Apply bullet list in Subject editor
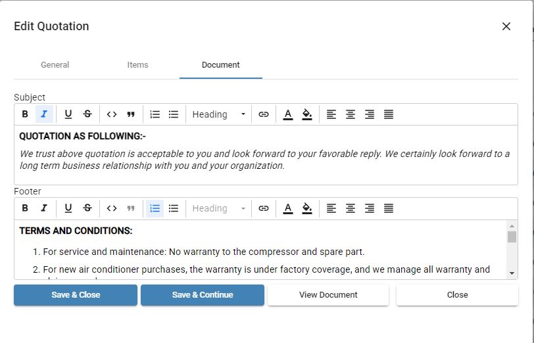This screenshot has height=343, width=534. pos(174,114)
